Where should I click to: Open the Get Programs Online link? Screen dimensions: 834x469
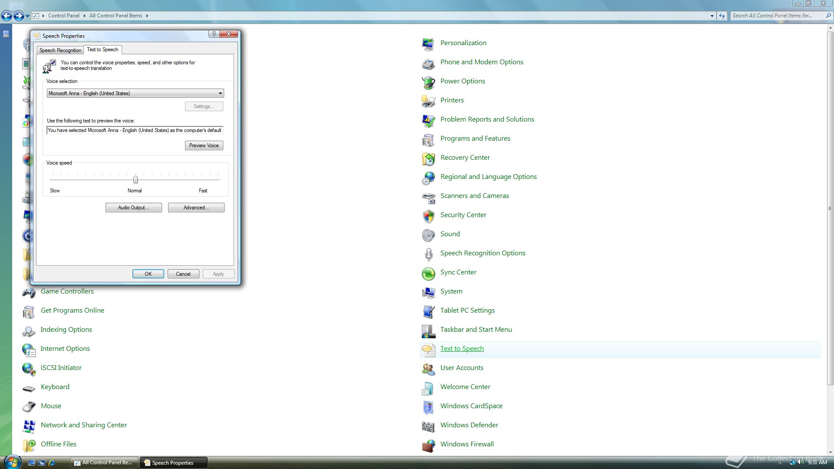coord(72,310)
